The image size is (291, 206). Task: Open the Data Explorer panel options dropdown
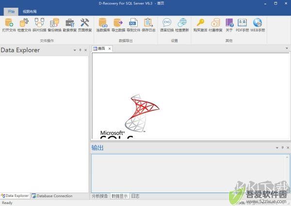pyautogui.click(x=75, y=50)
